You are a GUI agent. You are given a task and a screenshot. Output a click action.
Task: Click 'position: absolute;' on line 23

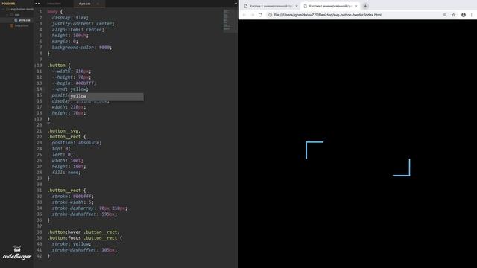click(x=76, y=143)
